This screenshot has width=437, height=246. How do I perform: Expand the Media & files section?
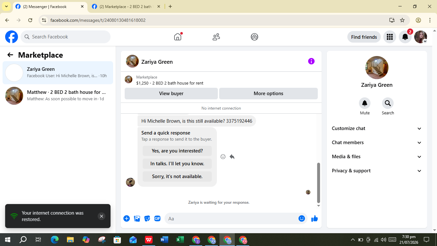(x=377, y=157)
